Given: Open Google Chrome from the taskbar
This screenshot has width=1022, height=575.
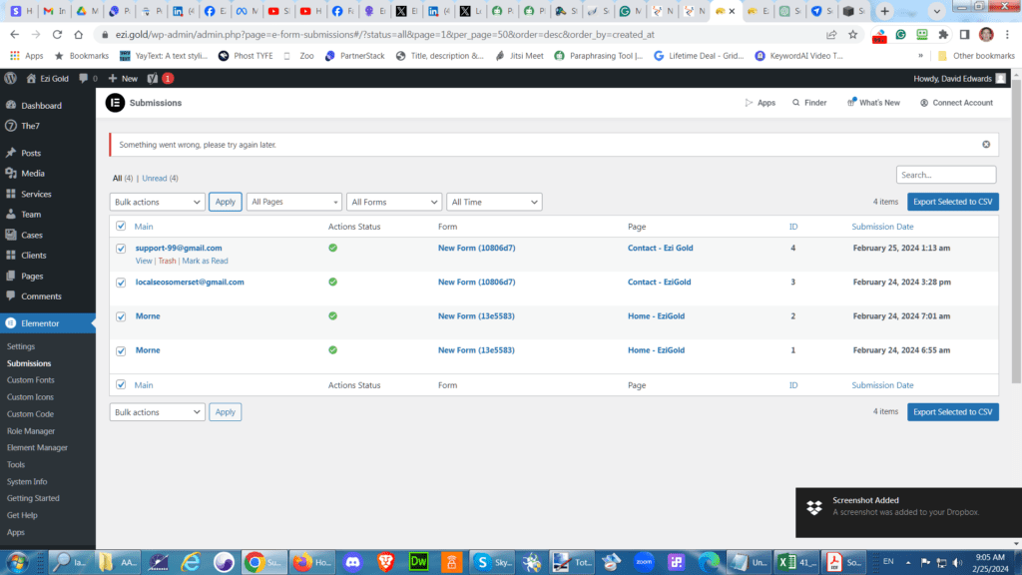Looking at the screenshot, I should 254,561.
